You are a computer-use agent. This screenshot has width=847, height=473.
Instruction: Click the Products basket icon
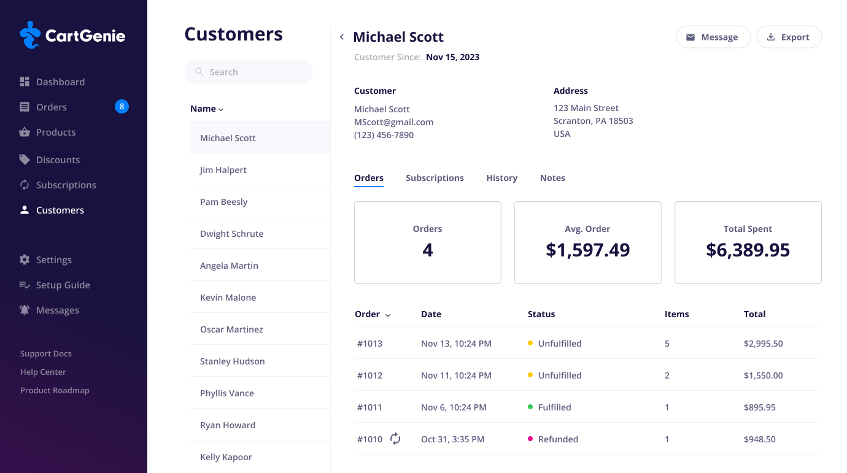[x=25, y=132]
